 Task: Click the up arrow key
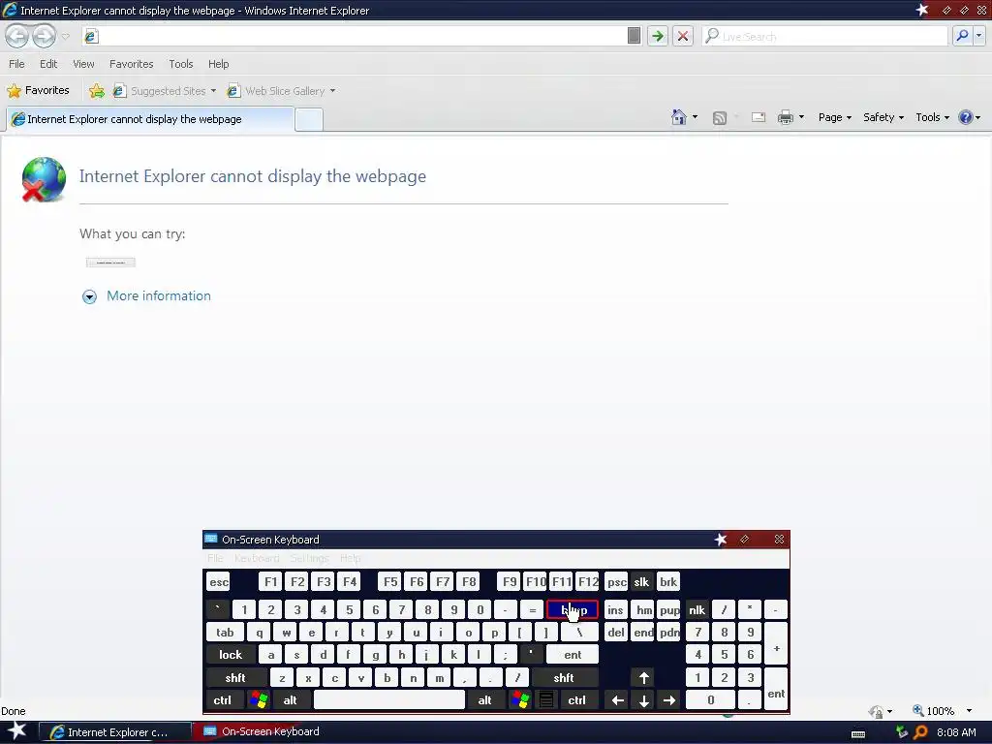click(643, 678)
